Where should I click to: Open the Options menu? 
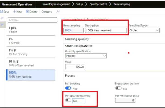(47, 12)
